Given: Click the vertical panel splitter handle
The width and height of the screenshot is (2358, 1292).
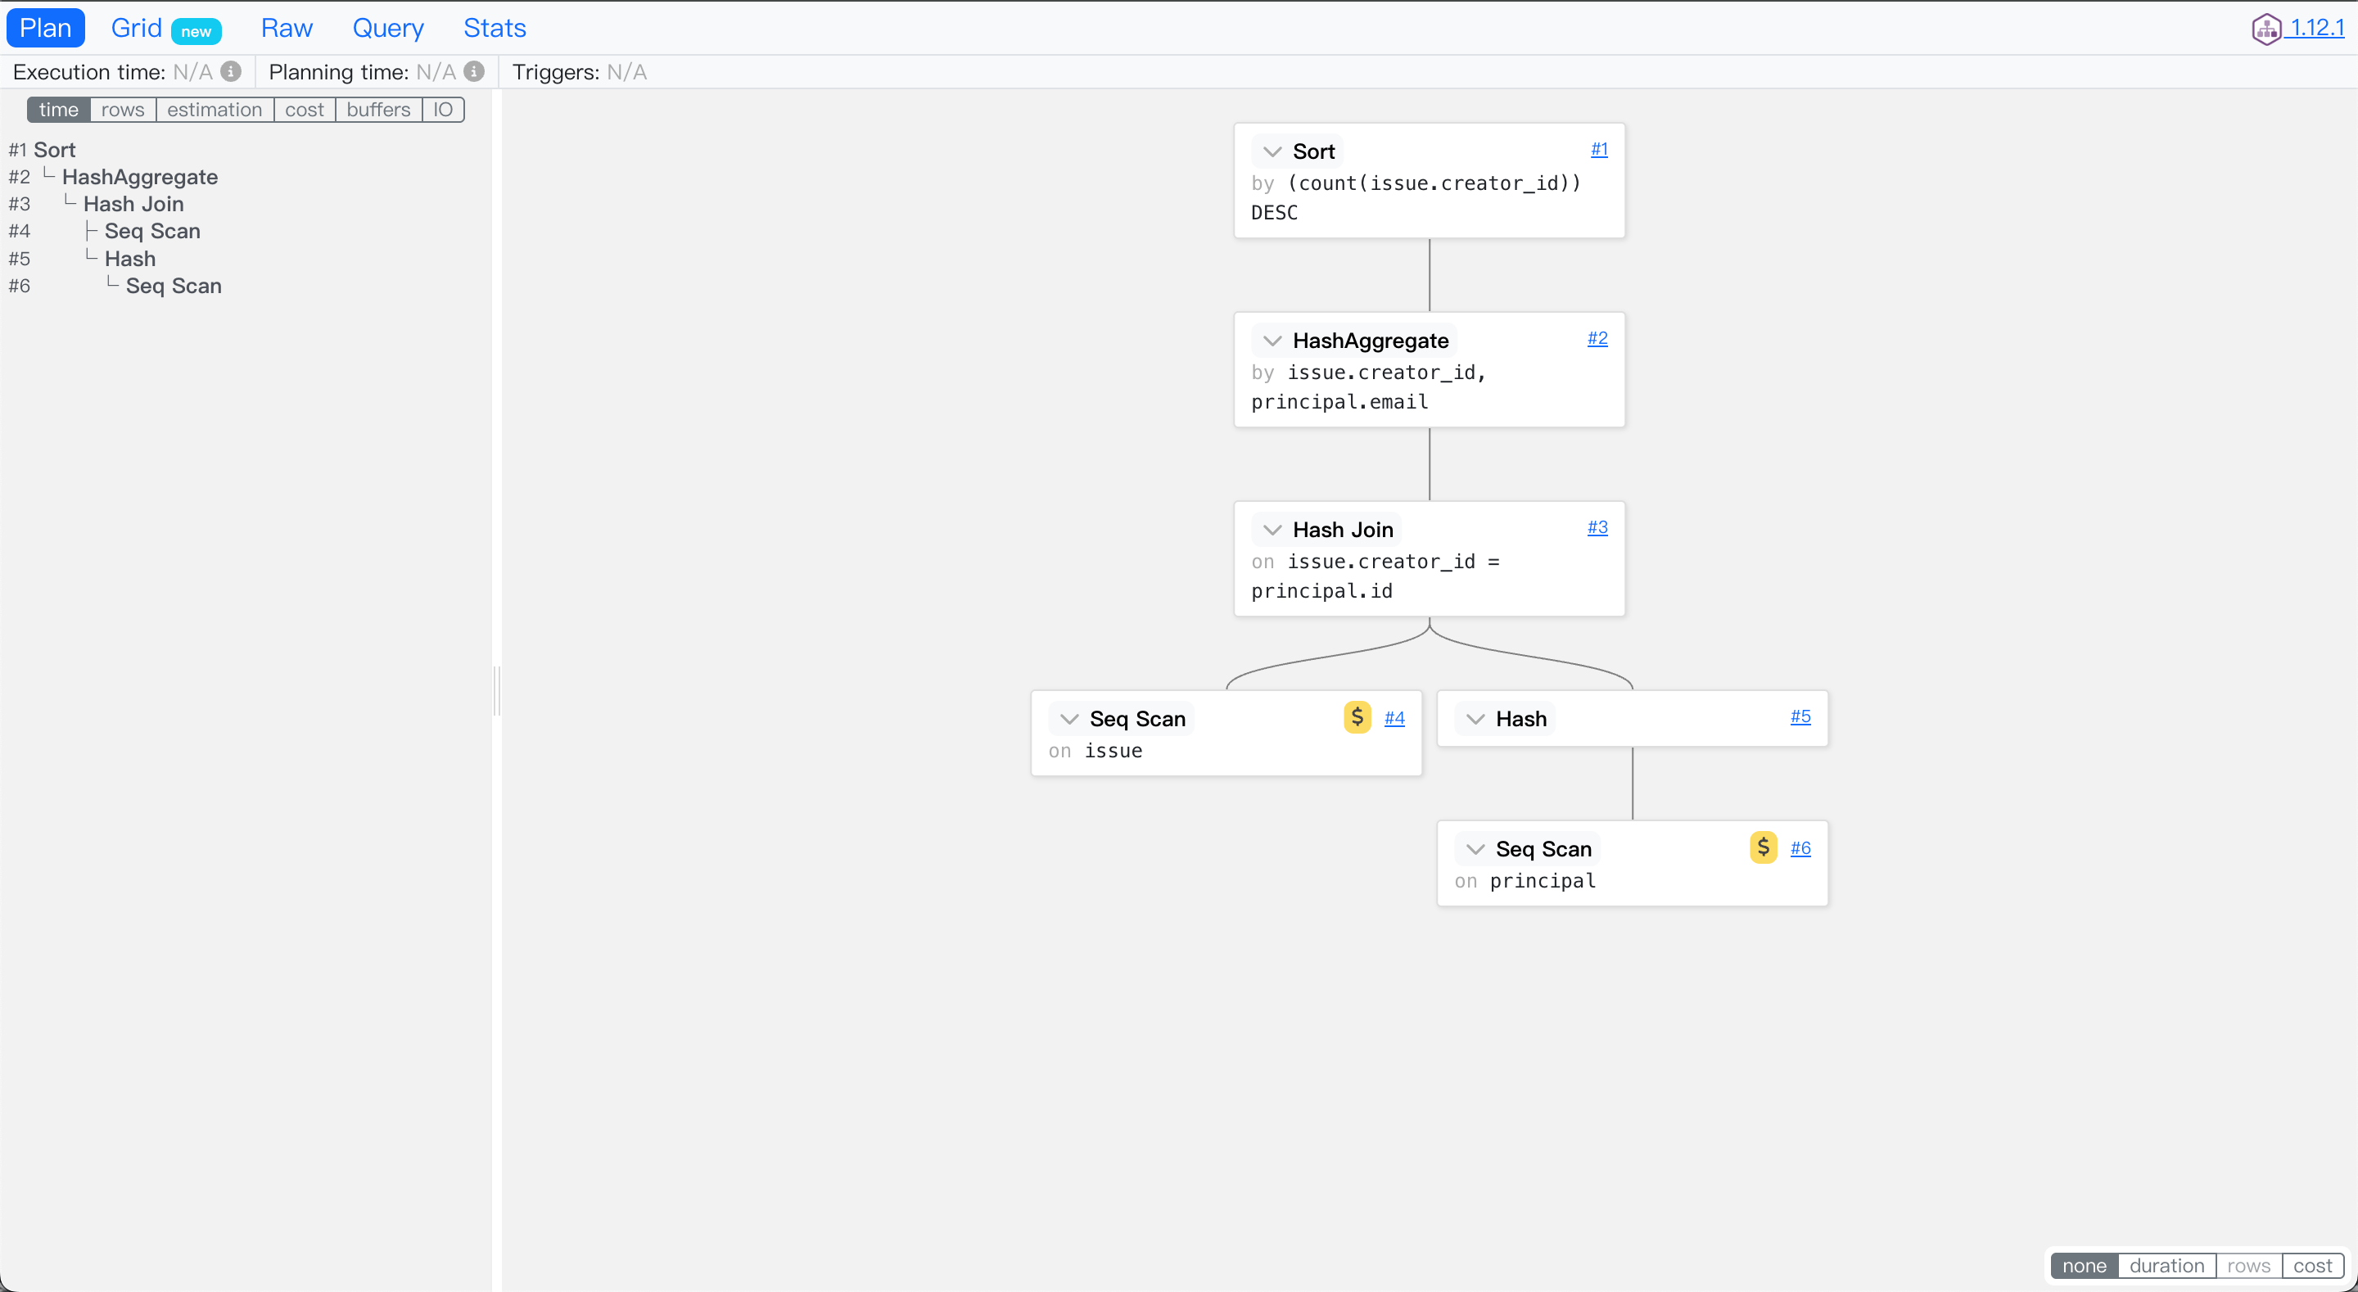Looking at the screenshot, I should 496,690.
